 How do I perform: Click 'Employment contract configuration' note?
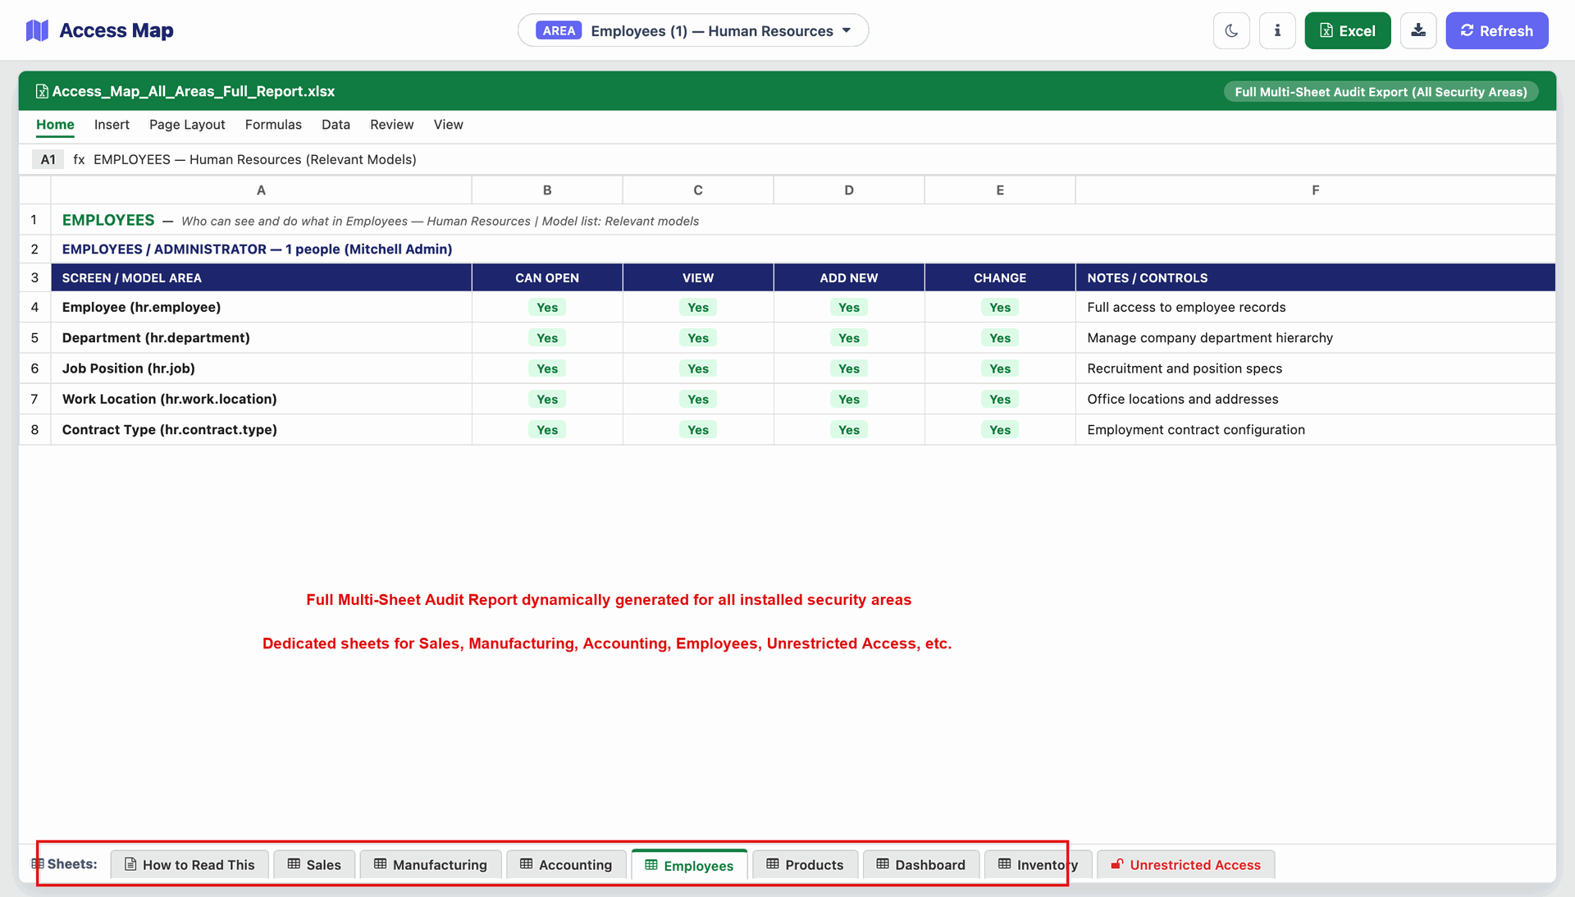point(1196,429)
